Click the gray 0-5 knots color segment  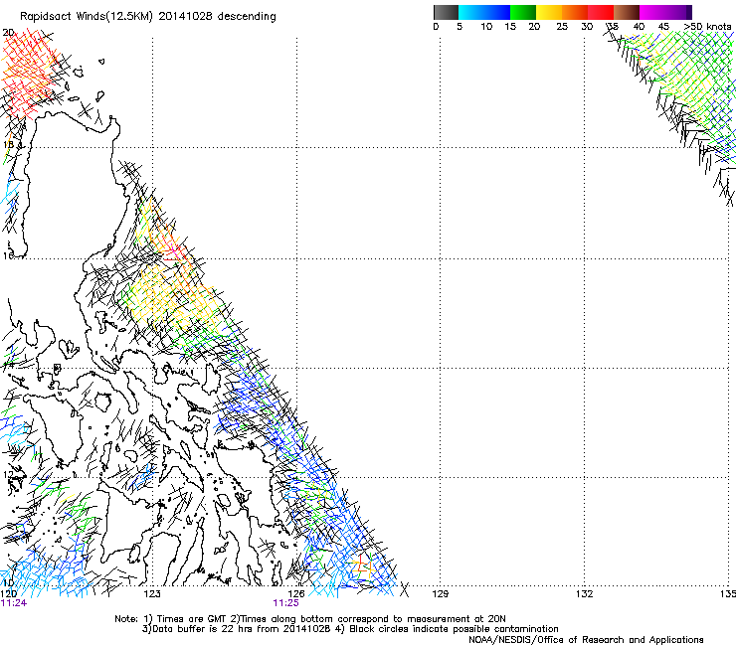[x=446, y=12]
